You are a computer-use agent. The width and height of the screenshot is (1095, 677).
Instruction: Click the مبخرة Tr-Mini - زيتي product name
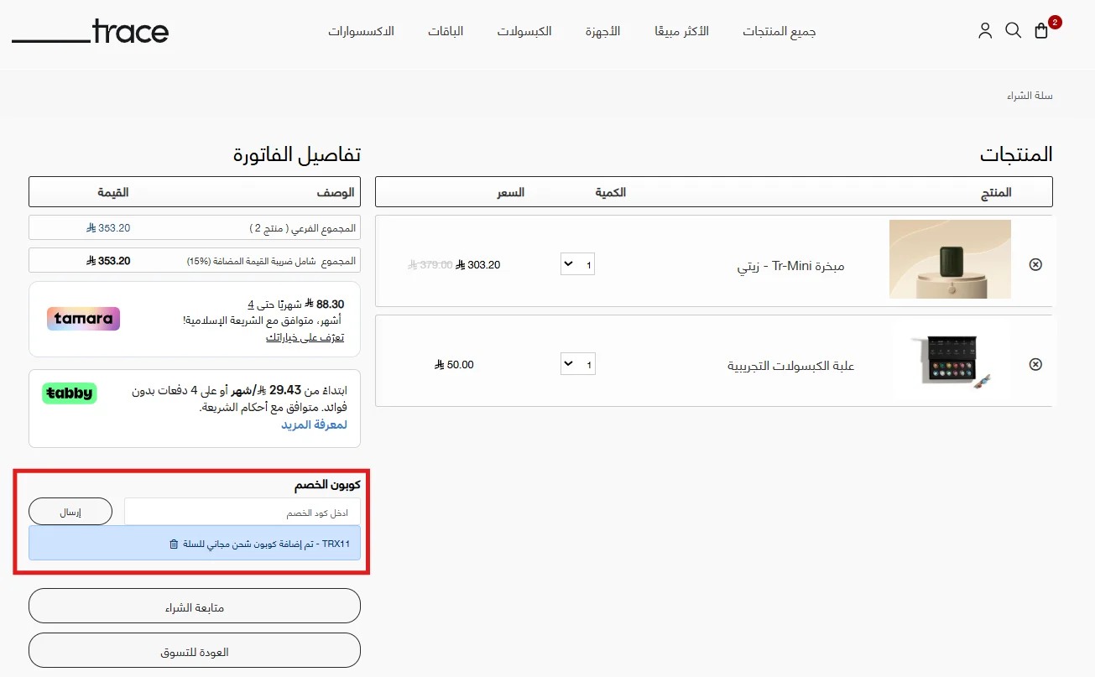tap(790, 267)
